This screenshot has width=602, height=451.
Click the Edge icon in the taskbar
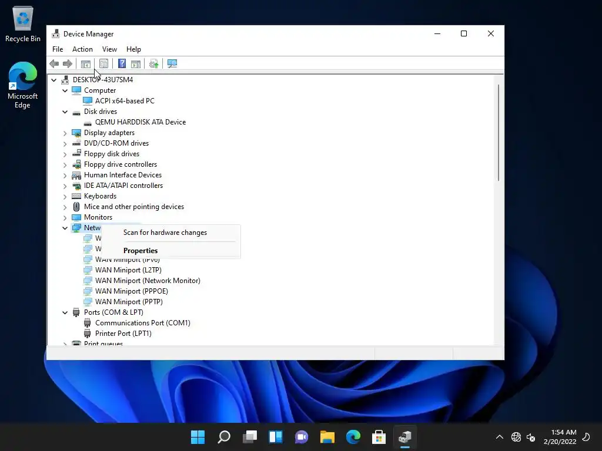click(353, 437)
